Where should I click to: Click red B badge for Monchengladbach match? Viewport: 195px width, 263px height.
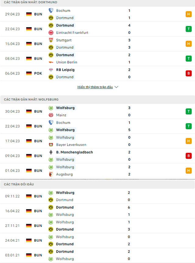click(189, 156)
